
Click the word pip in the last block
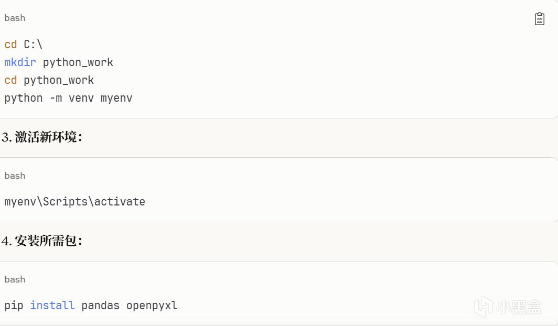pyautogui.click(x=14, y=305)
